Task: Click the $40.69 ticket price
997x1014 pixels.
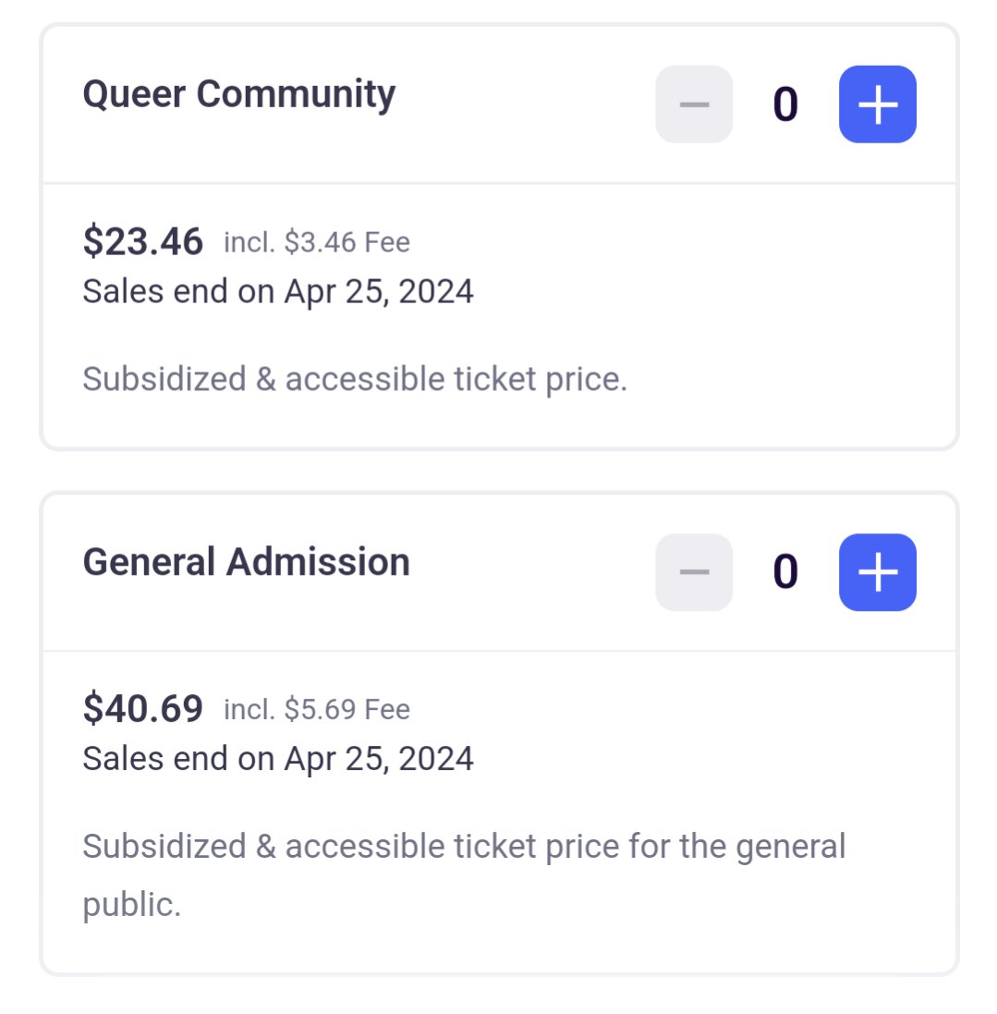Action: click(142, 709)
